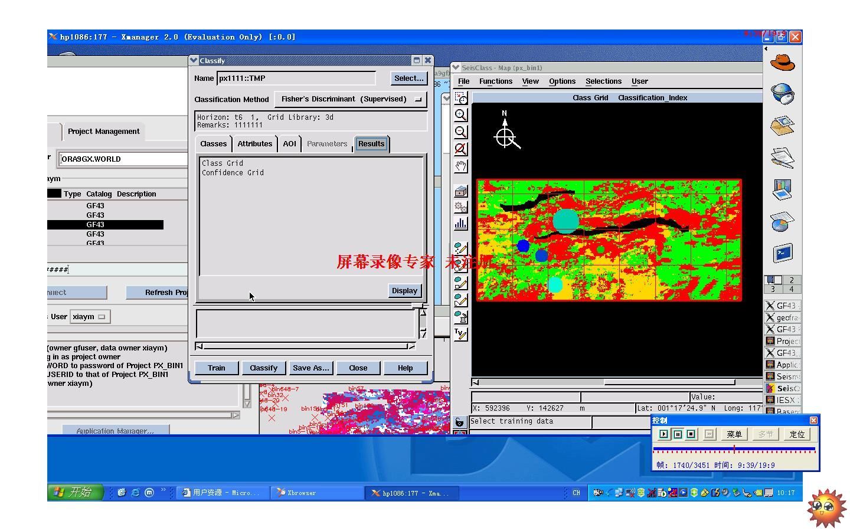
Task: Click the greyed gears icon in SeisClass toolbar
Action: (x=461, y=207)
